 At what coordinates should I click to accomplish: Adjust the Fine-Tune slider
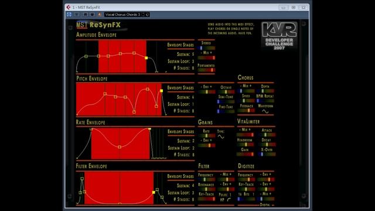pos(226,111)
